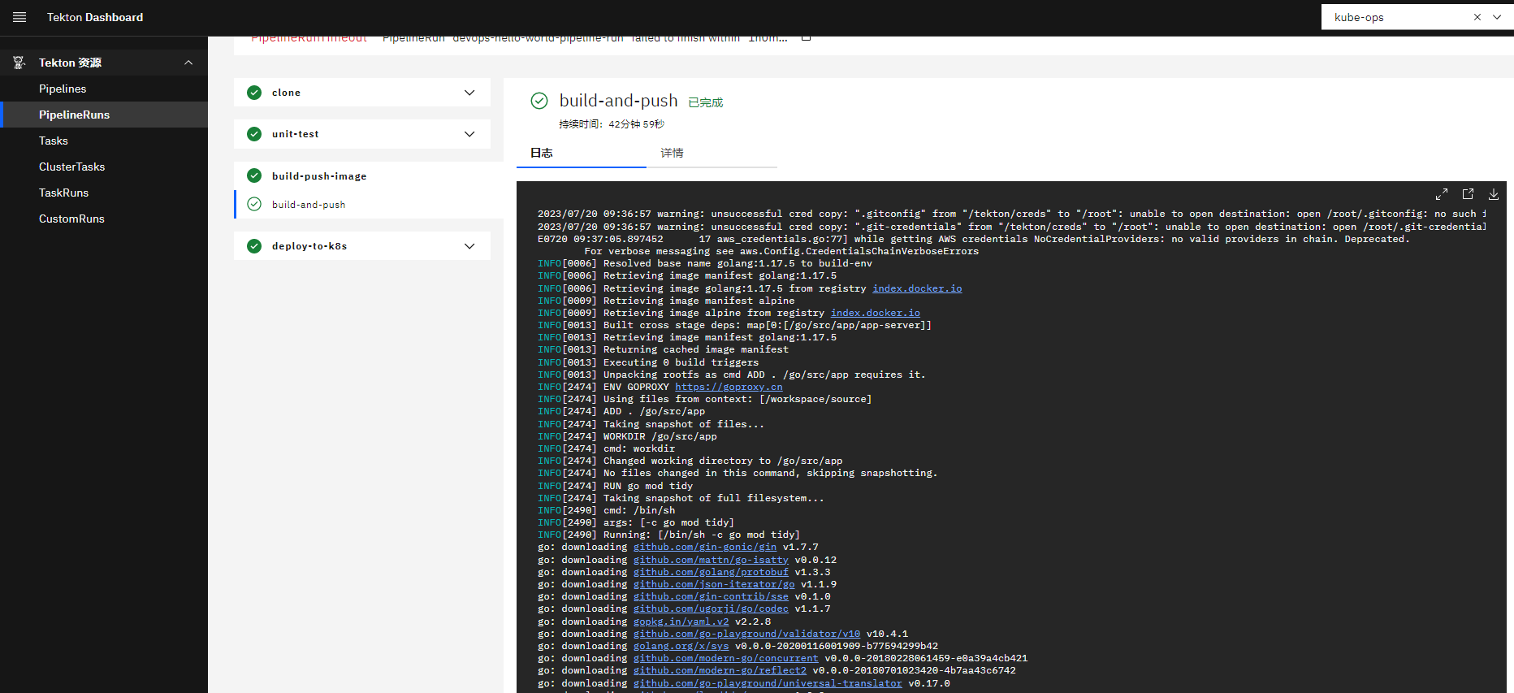Open TaskRuns in sidebar

pyautogui.click(x=104, y=193)
